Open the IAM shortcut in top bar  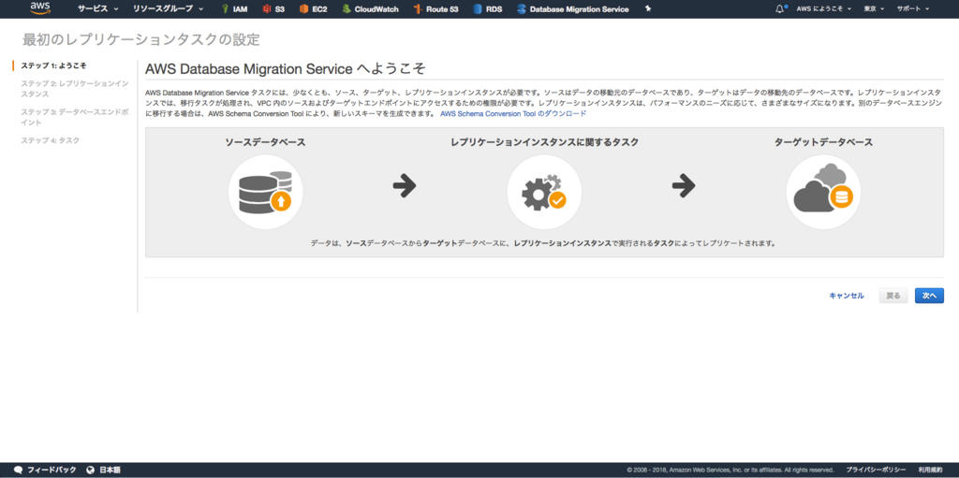click(234, 9)
